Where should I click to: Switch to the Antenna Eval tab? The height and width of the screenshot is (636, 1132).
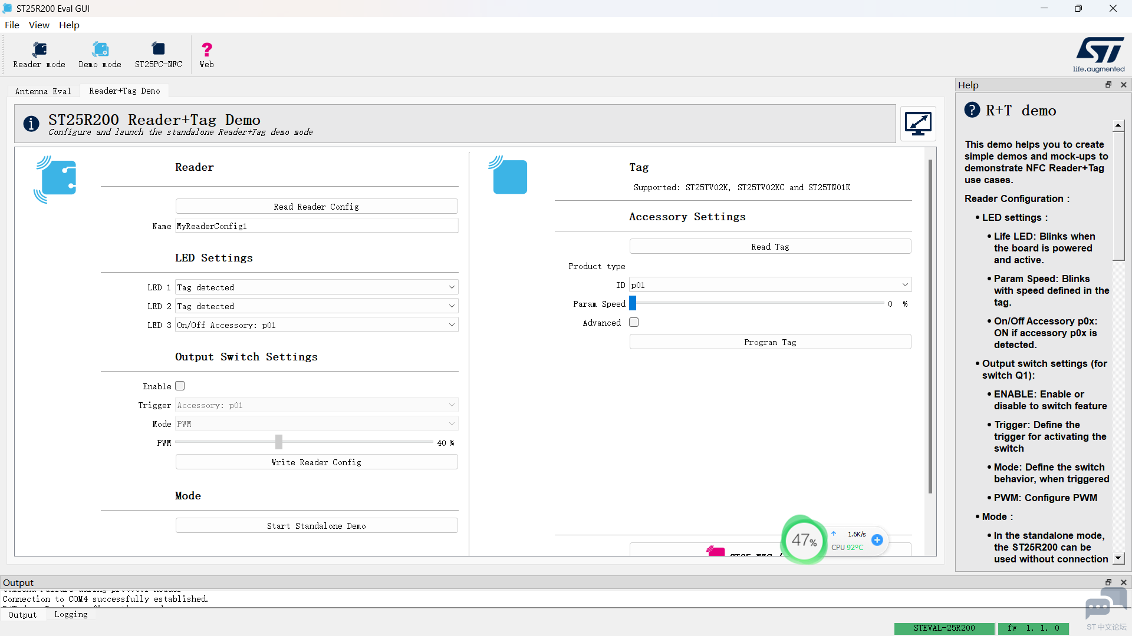coord(43,91)
